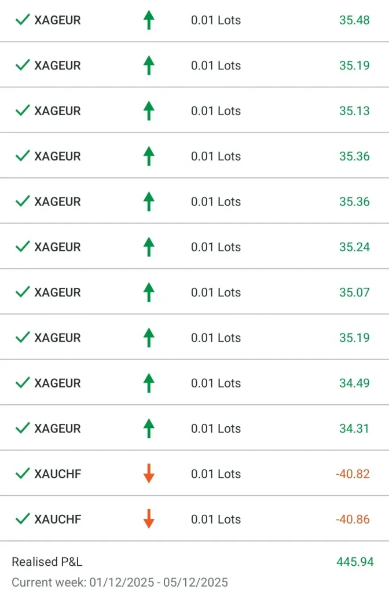Click the -40.82 loss value
The height and width of the screenshot is (593, 389).
(x=353, y=474)
